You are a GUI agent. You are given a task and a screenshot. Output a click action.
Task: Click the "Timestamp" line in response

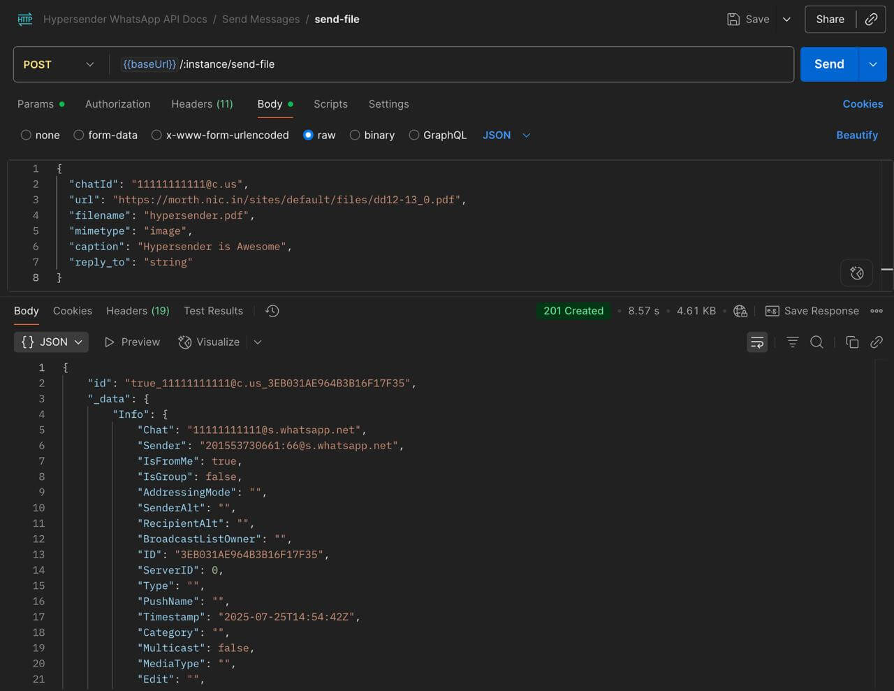pos(249,617)
